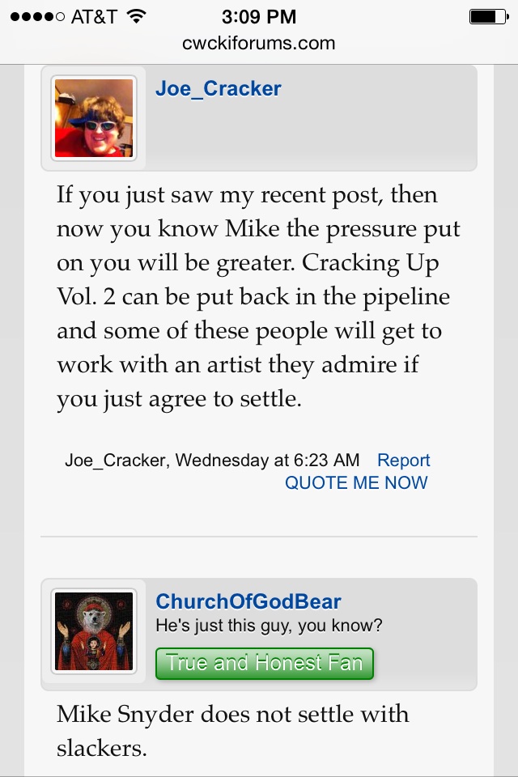Click QUOTE ME NOW on the post
The width and height of the screenshot is (518, 777).
click(x=356, y=482)
